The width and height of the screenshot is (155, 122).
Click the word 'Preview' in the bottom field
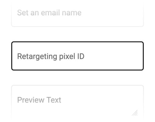click(31, 100)
